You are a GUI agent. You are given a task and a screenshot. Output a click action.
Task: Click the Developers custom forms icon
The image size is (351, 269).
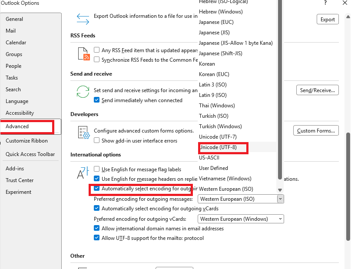click(x=84, y=132)
